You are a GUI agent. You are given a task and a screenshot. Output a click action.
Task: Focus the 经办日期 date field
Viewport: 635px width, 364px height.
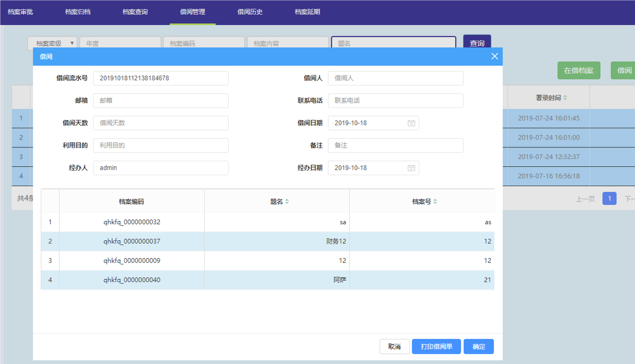coord(373,168)
